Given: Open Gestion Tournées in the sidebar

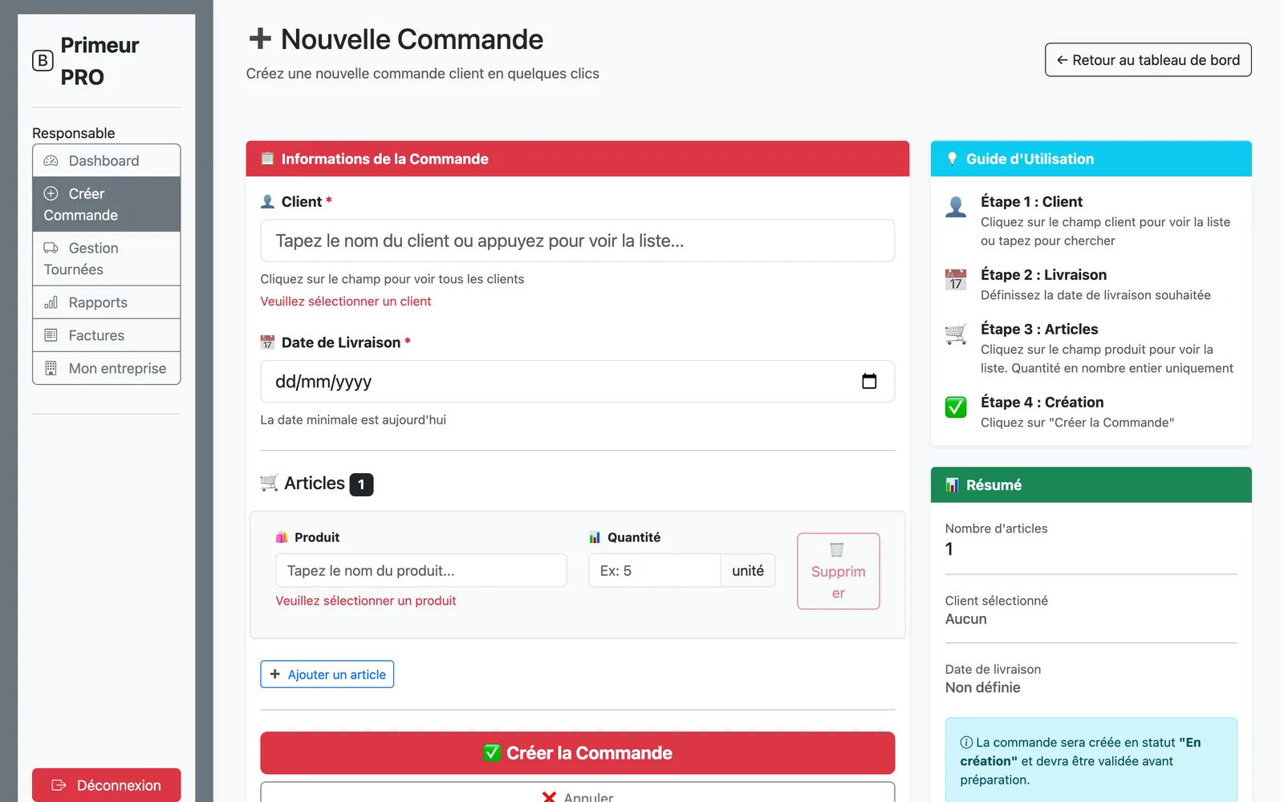Looking at the screenshot, I should [x=106, y=259].
